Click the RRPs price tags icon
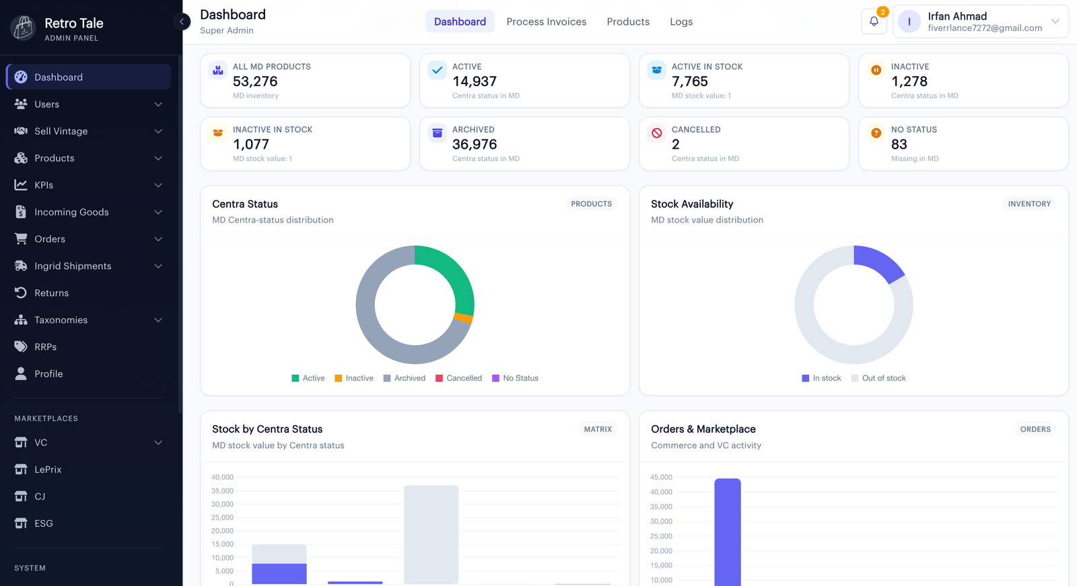Screen dimensions: 1077x586 21,346
